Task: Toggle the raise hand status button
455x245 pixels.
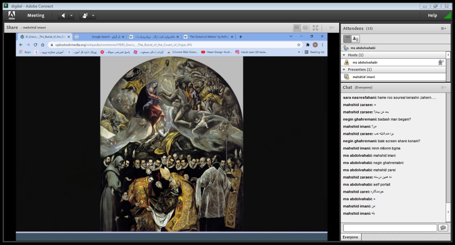Action: coord(85,16)
